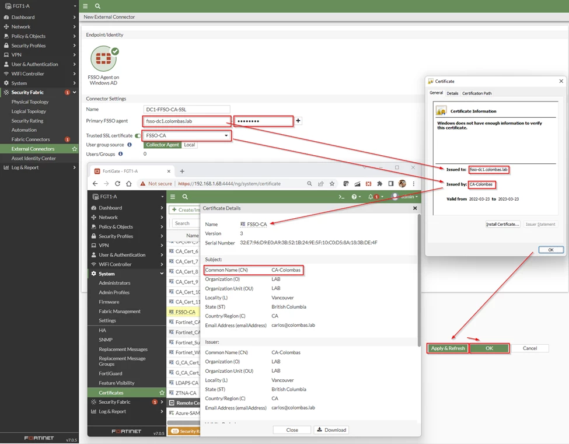Click the info icon next to Users/Groups
This screenshot has width=569, height=444.
click(120, 154)
